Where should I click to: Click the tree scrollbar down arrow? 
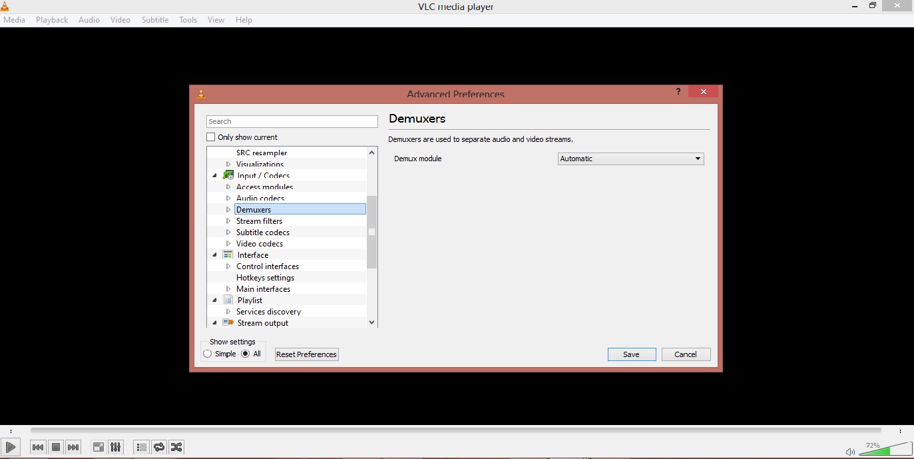371,322
